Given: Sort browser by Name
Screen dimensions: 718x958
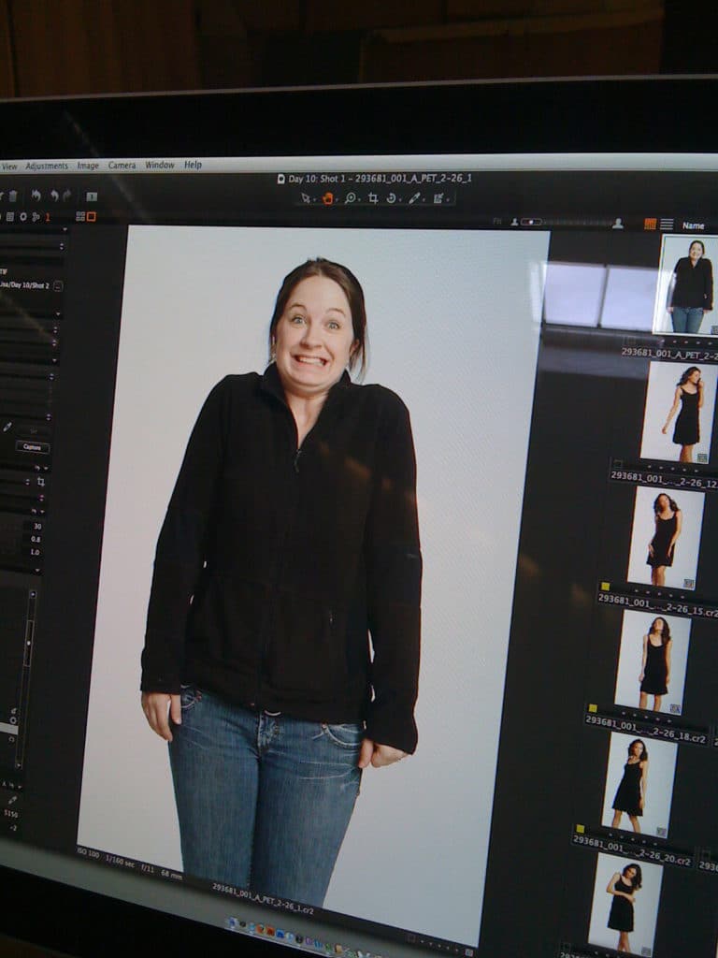Looking at the screenshot, I should 693,225.
